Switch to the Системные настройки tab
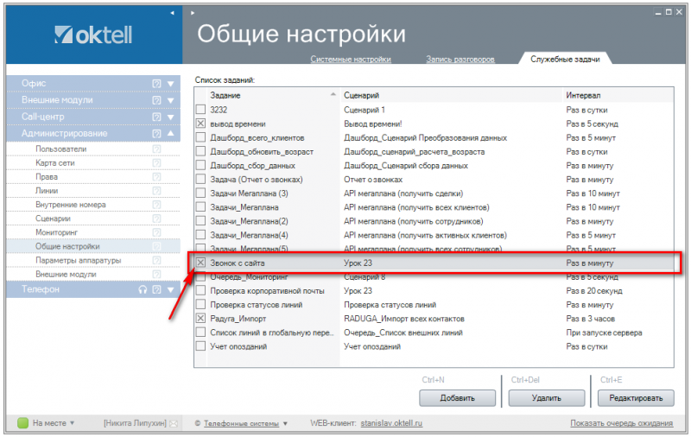Image resolution: width=691 pixels, height=437 pixels. 351,60
